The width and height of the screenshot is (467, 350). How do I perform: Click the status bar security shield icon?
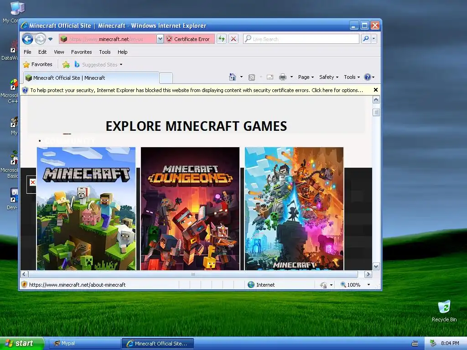[x=25, y=284]
